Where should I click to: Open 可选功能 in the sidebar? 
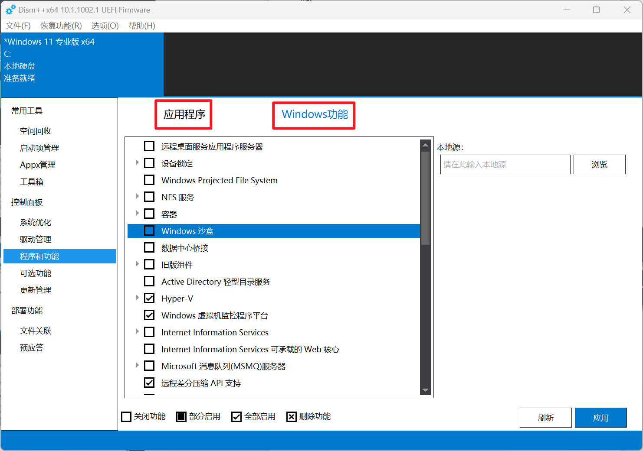pyautogui.click(x=36, y=273)
